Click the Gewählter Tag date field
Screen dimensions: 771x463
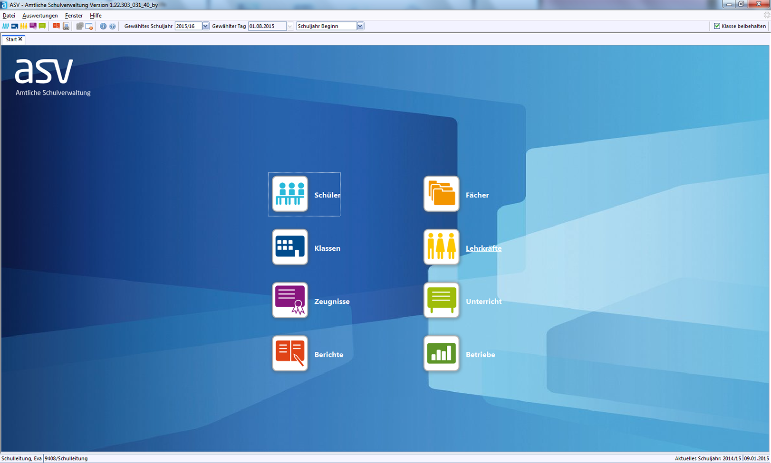[267, 26]
